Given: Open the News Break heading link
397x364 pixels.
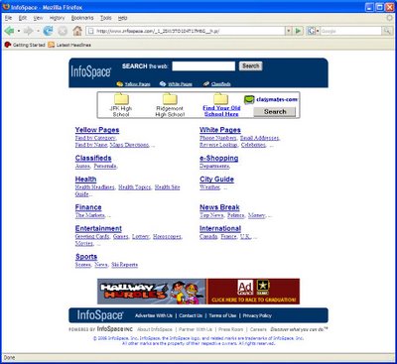Looking at the screenshot, I should (x=219, y=207).
